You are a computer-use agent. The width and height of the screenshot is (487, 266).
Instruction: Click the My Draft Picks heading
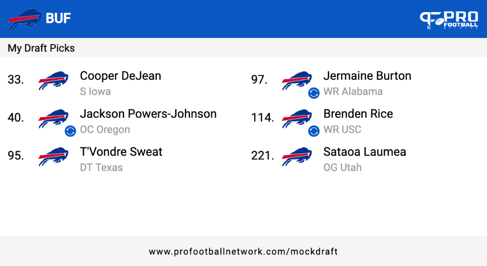point(41,48)
